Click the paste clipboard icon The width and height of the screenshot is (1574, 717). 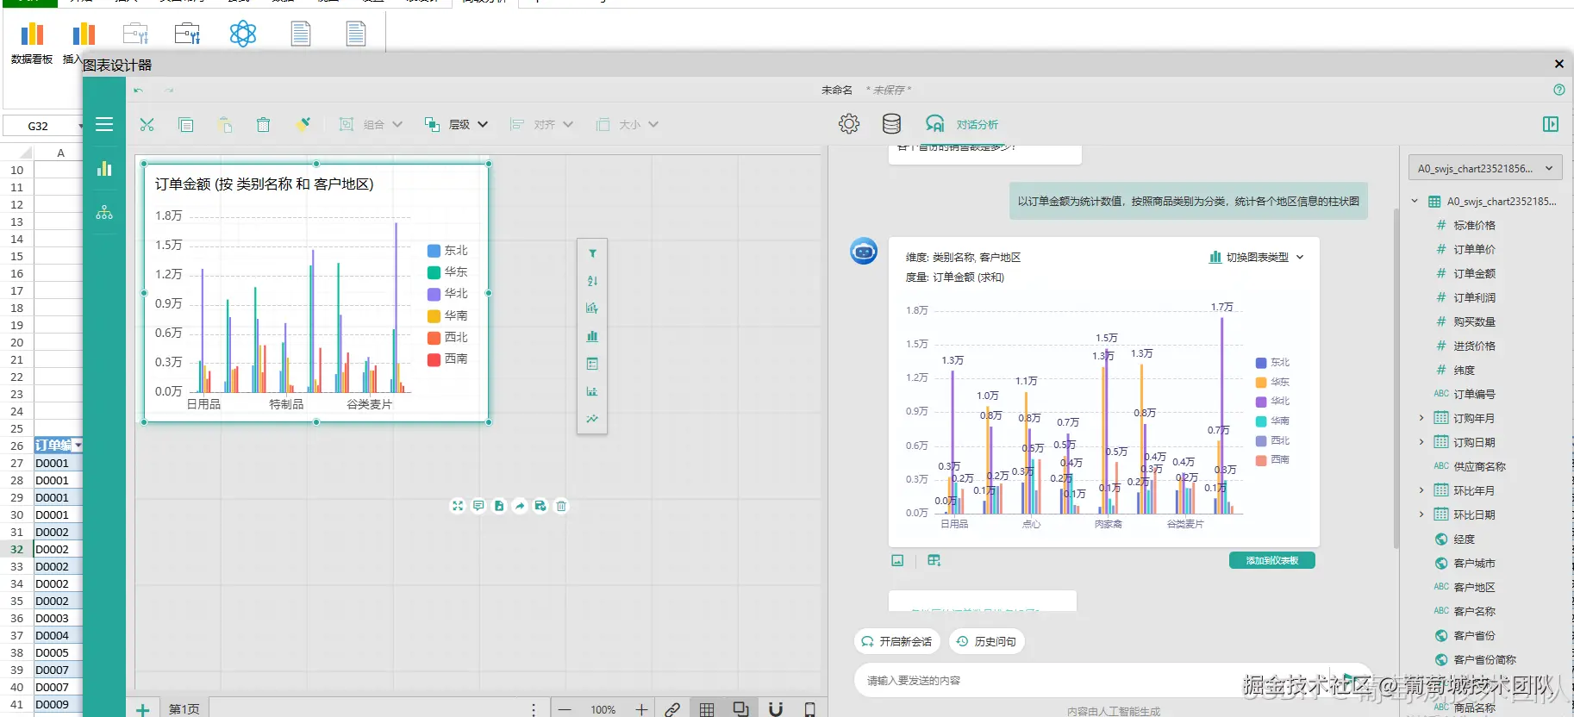pyautogui.click(x=224, y=125)
